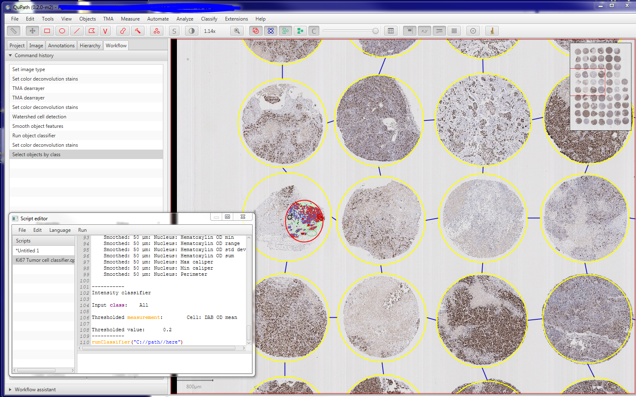Toggle the counting grid overlay

coord(454,31)
